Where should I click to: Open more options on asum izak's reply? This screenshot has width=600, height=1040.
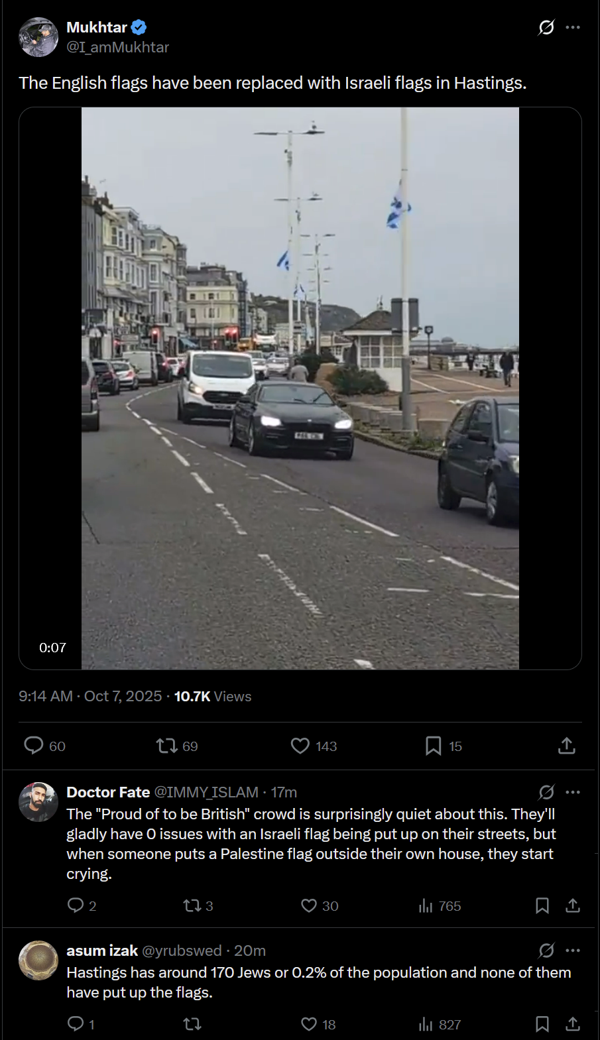click(573, 951)
